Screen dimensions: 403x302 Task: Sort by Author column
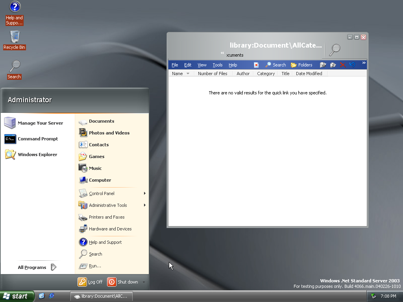[x=243, y=74]
